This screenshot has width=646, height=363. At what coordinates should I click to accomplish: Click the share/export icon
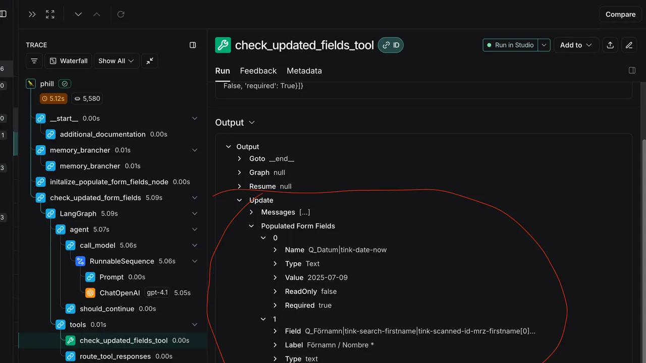610,45
